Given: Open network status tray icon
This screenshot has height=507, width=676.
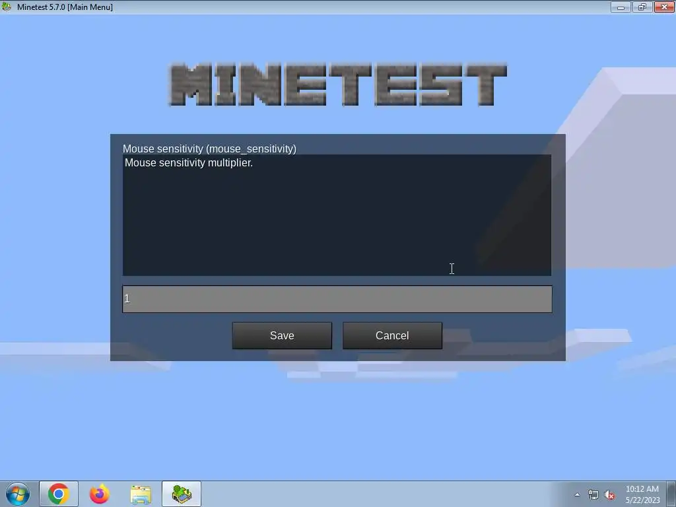Looking at the screenshot, I should tap(593, 494).
